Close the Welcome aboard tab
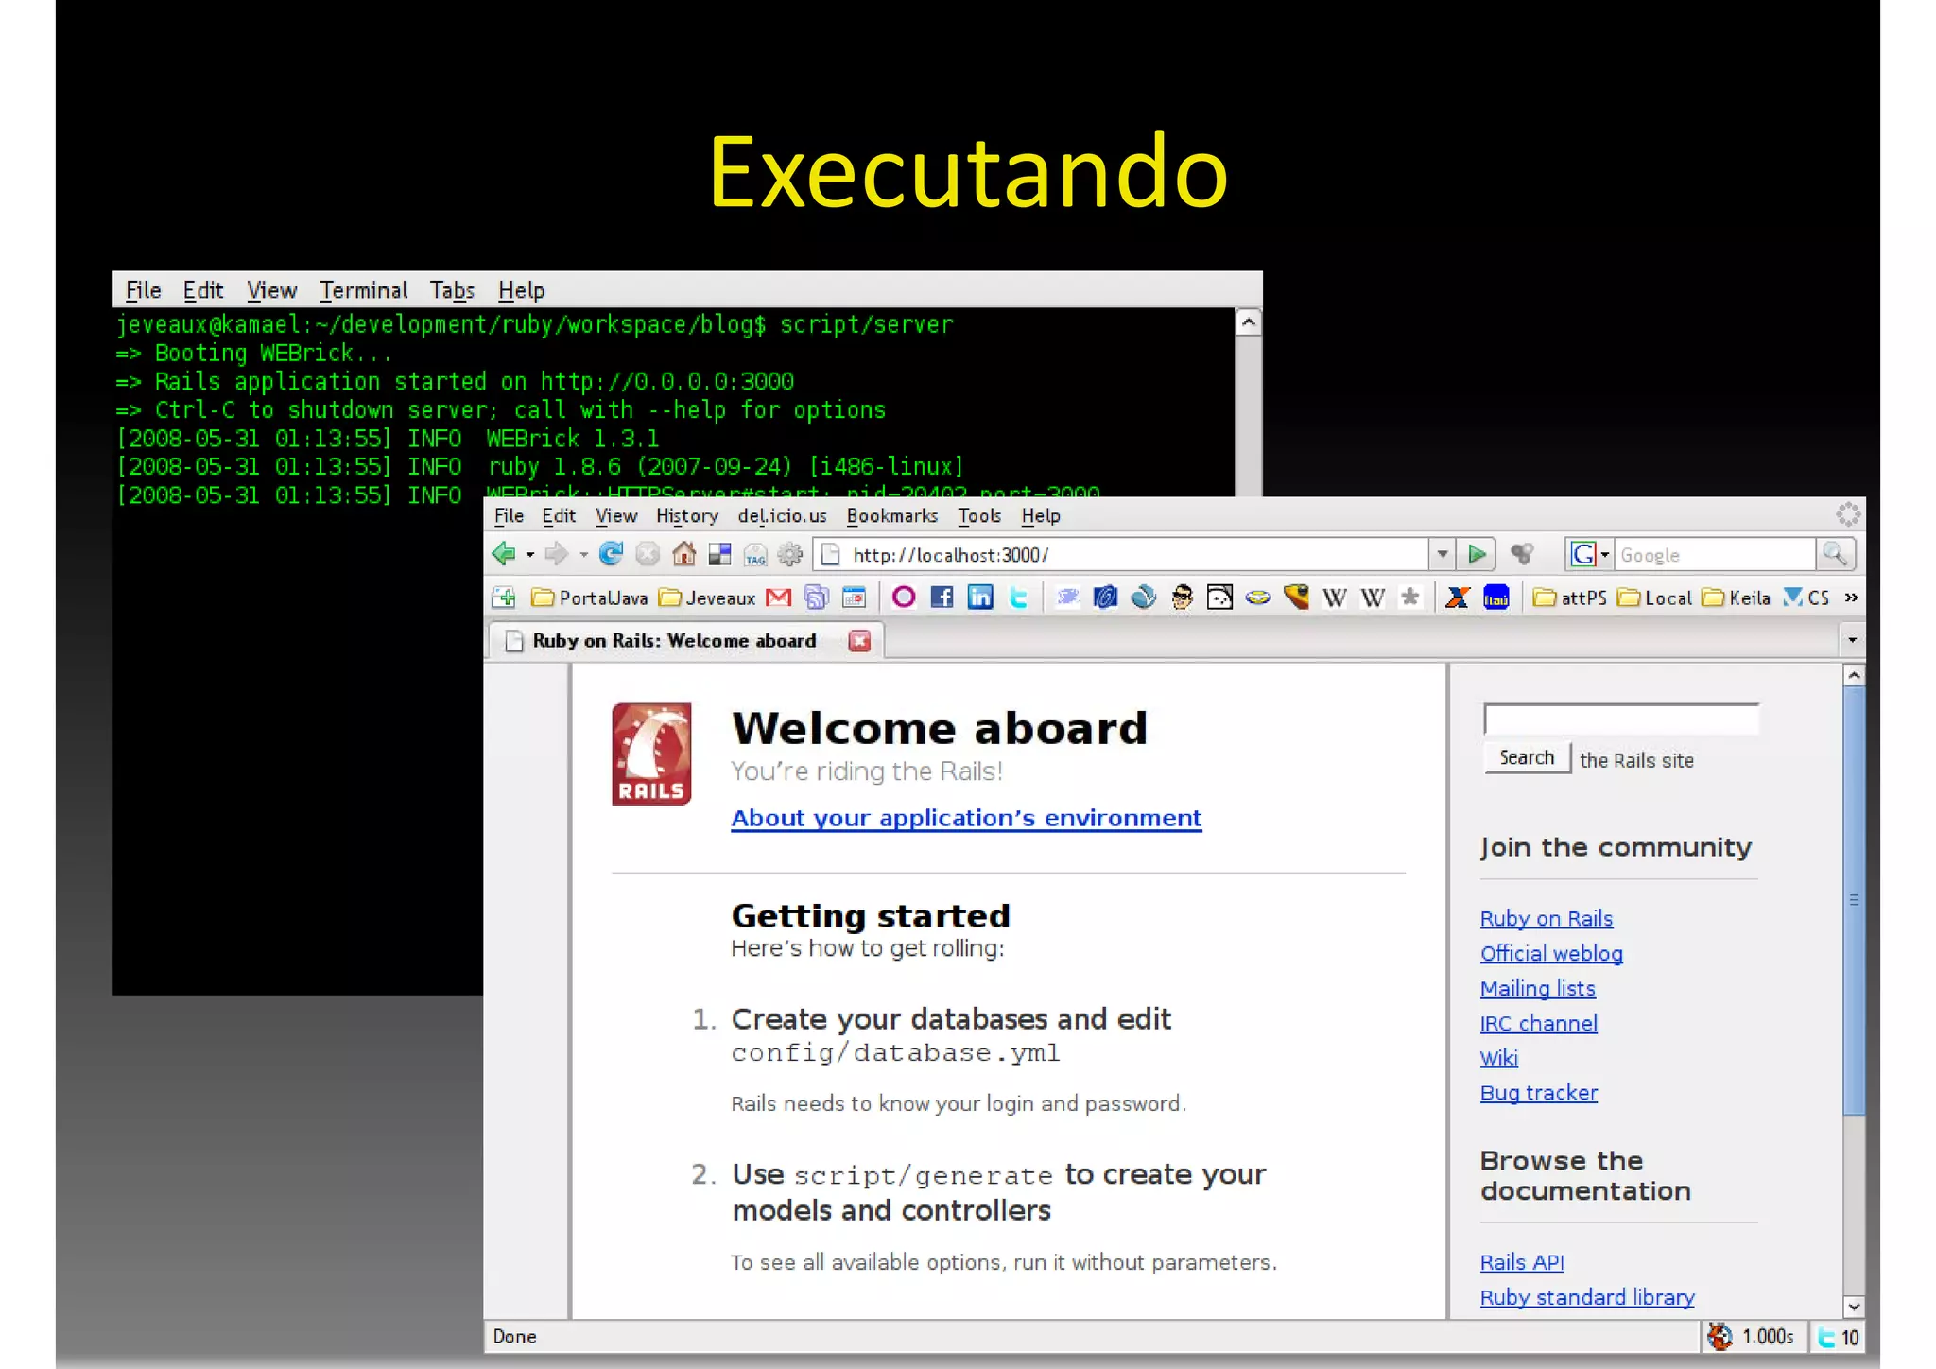 point(859,641)
